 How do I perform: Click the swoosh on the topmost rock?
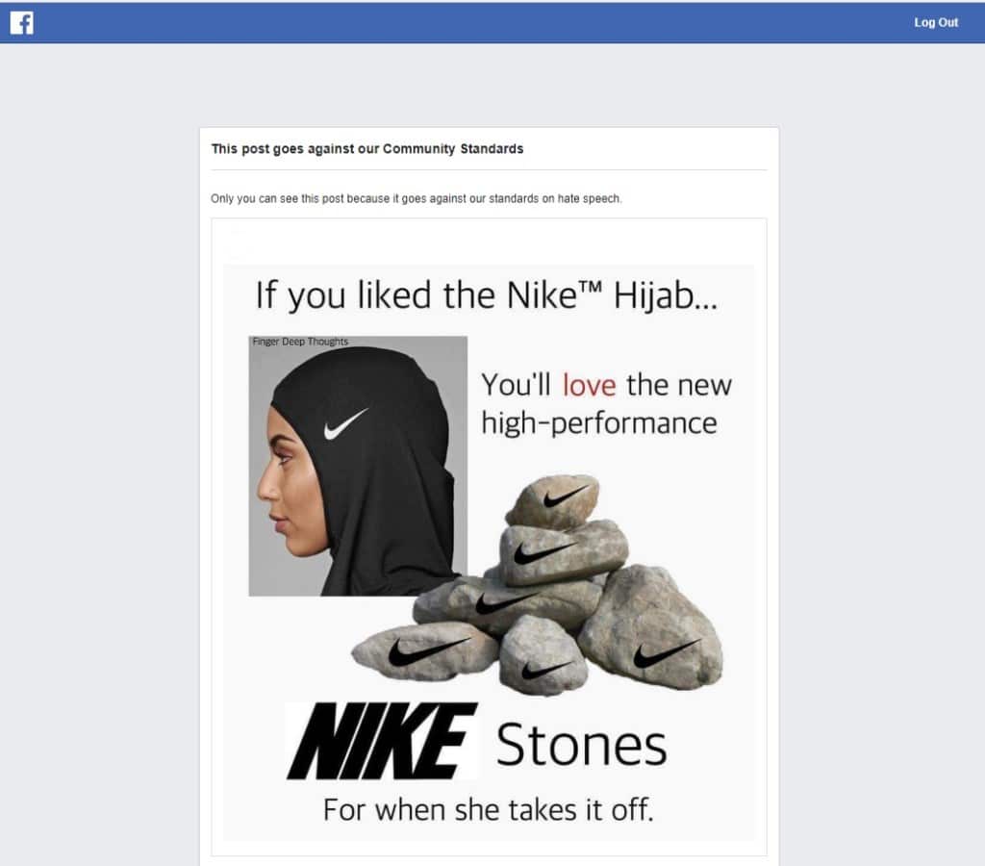tap(566, 497)
